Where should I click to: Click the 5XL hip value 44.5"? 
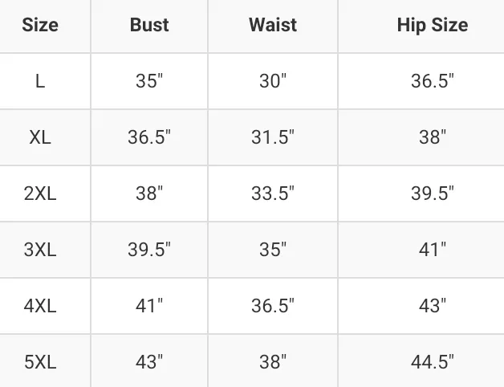433,361
